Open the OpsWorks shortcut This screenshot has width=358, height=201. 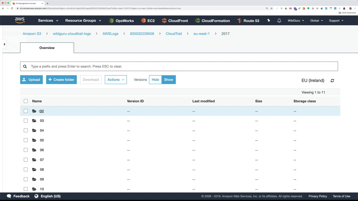[x=121, y=21]
